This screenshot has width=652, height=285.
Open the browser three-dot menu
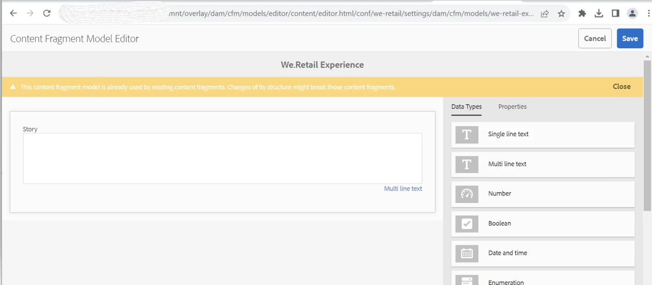pyautogui.click(x=648, y=13)
